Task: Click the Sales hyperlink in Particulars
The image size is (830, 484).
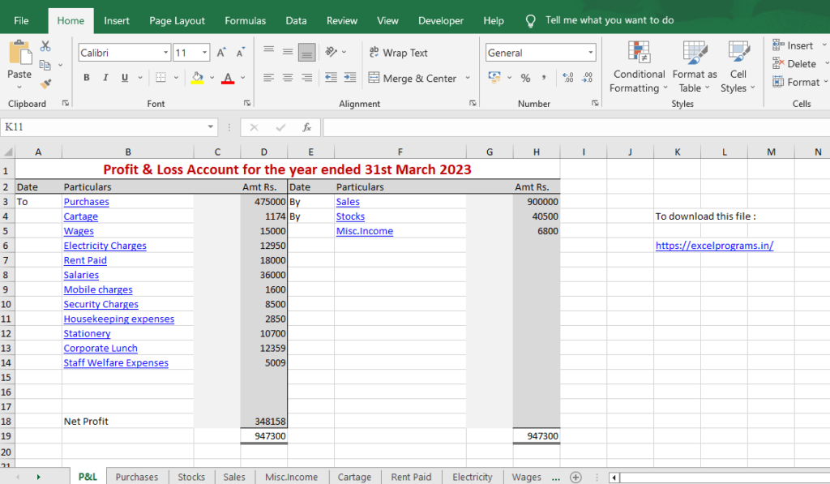Action: tap(348, 201)
